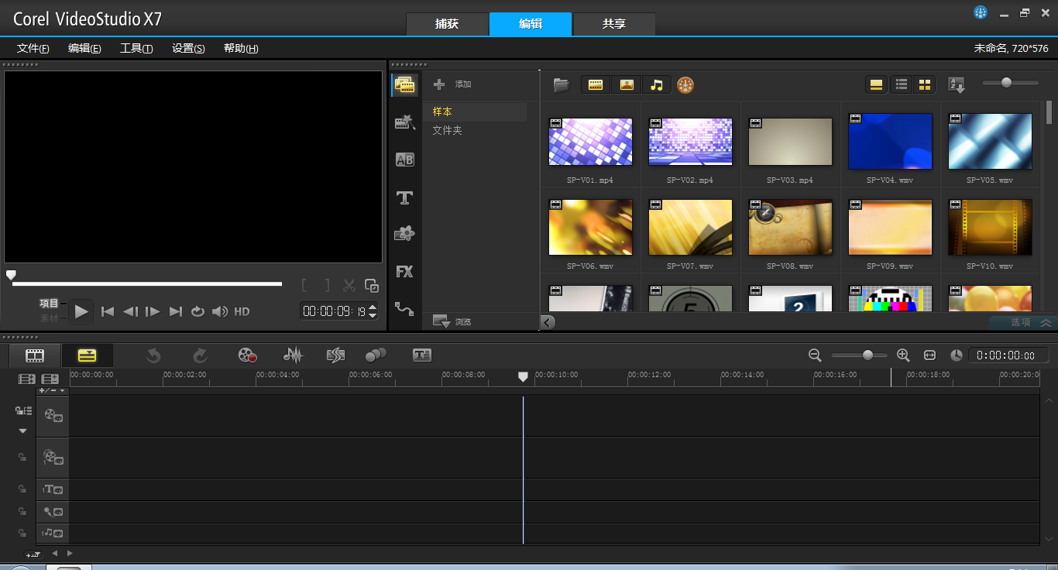Enlarge the preview window

(372, 286)
